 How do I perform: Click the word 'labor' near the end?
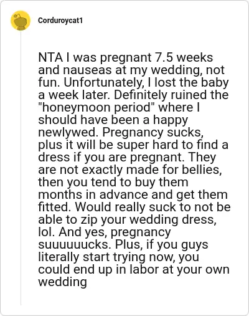tap(144, 270)
